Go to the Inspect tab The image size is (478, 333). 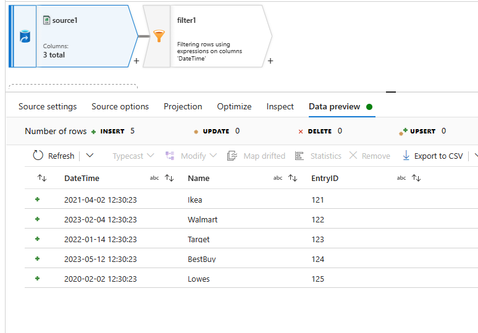coord(280,106)
